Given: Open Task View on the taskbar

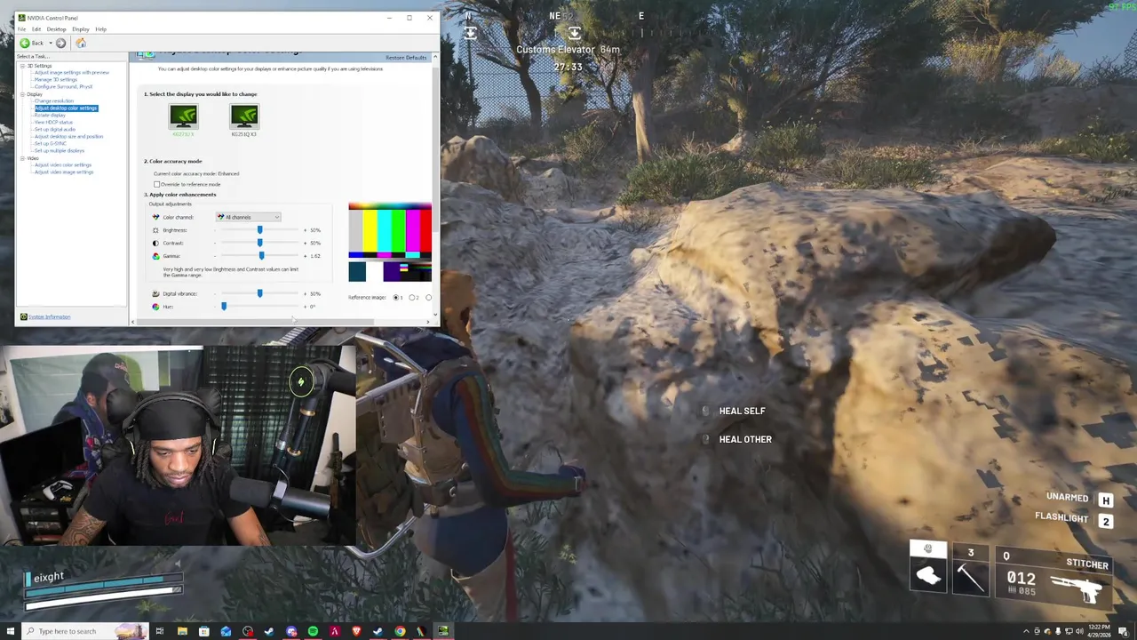Looking at the screenshot, I should tap(160, 631).
